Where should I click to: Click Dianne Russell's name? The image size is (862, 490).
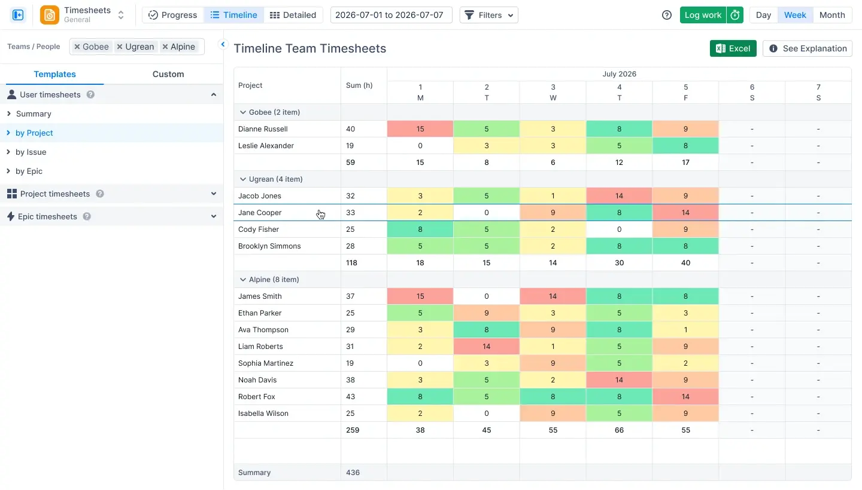(263, 128)
